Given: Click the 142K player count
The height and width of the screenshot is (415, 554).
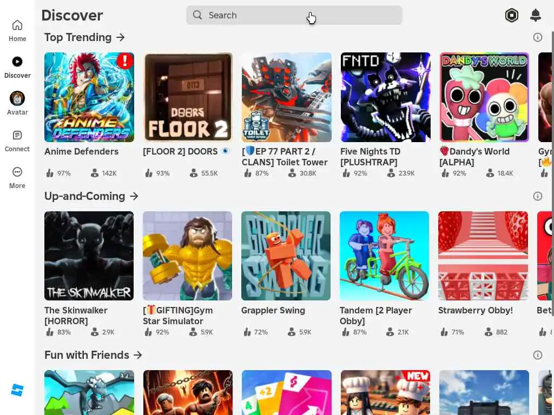Looking at the screenshot, I should [109, 173].
